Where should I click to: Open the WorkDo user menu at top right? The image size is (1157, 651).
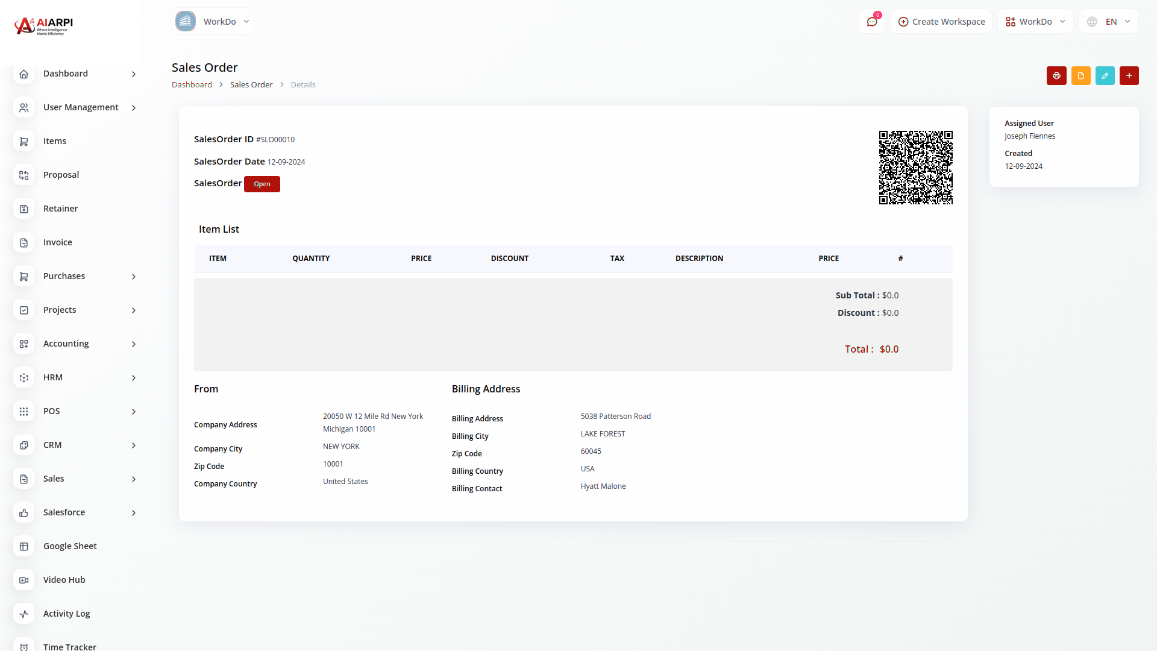[x=1035, y=22]
